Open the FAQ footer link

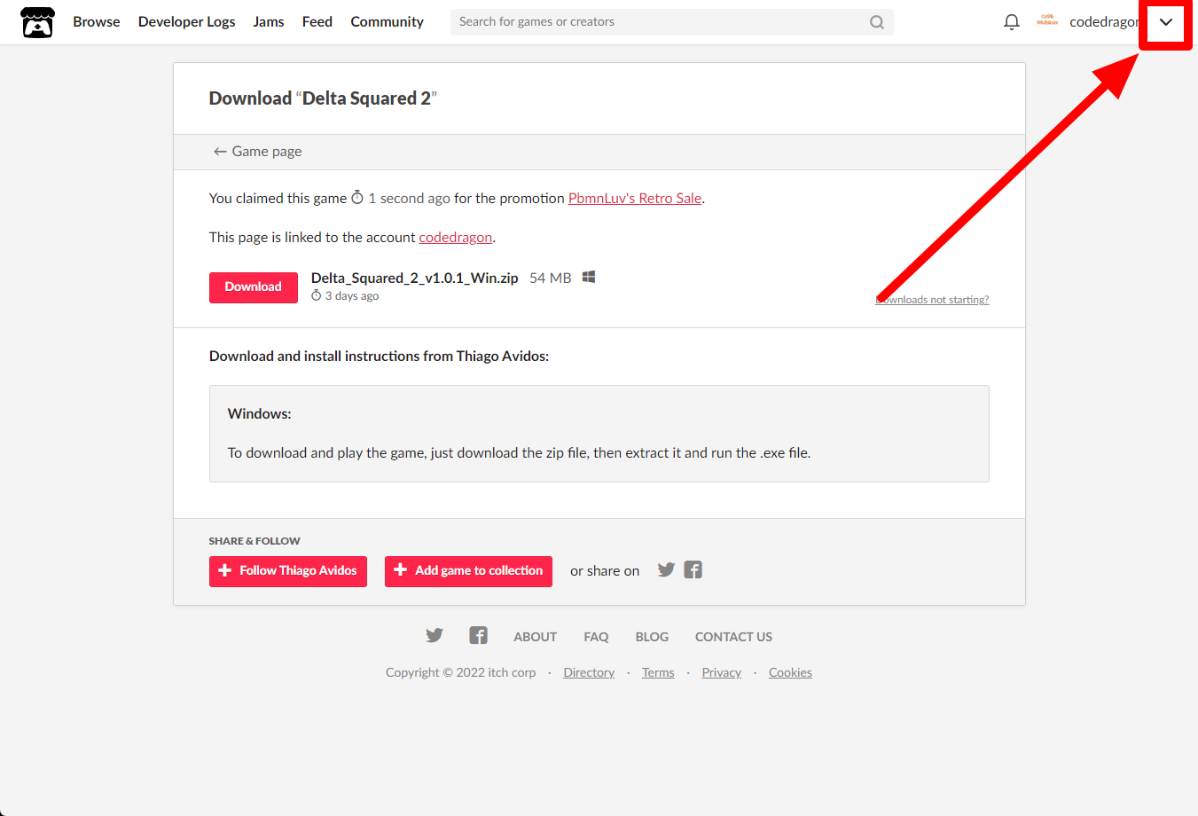pos(596,637)
